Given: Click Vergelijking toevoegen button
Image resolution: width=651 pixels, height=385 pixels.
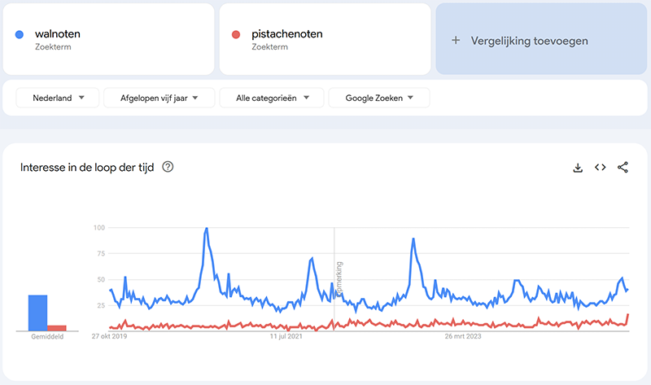Looking at the screenshot, I should pos(529,40).
